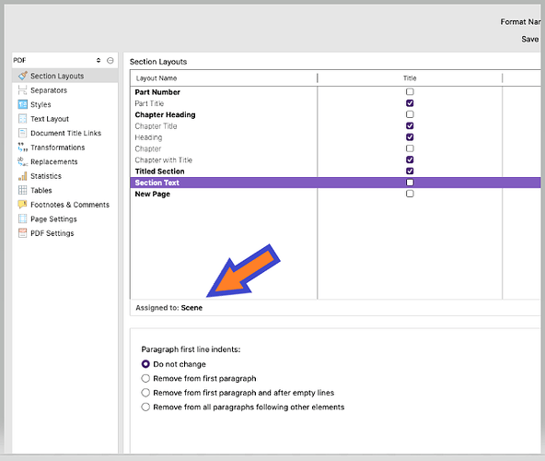
Task: Open the Section Layouts pane icon
Action: pyautogui.click(x=23, y=76)
